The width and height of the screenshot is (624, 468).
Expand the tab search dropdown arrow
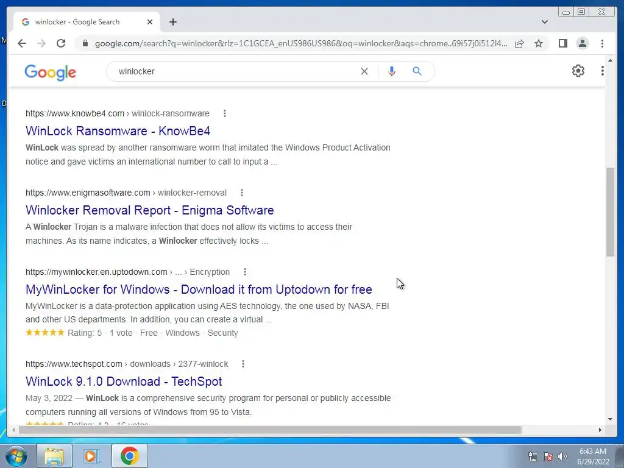click(545, 22)
